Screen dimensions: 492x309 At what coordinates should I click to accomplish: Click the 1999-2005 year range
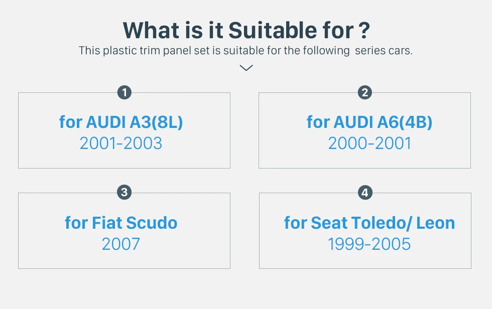click(370, 244)
